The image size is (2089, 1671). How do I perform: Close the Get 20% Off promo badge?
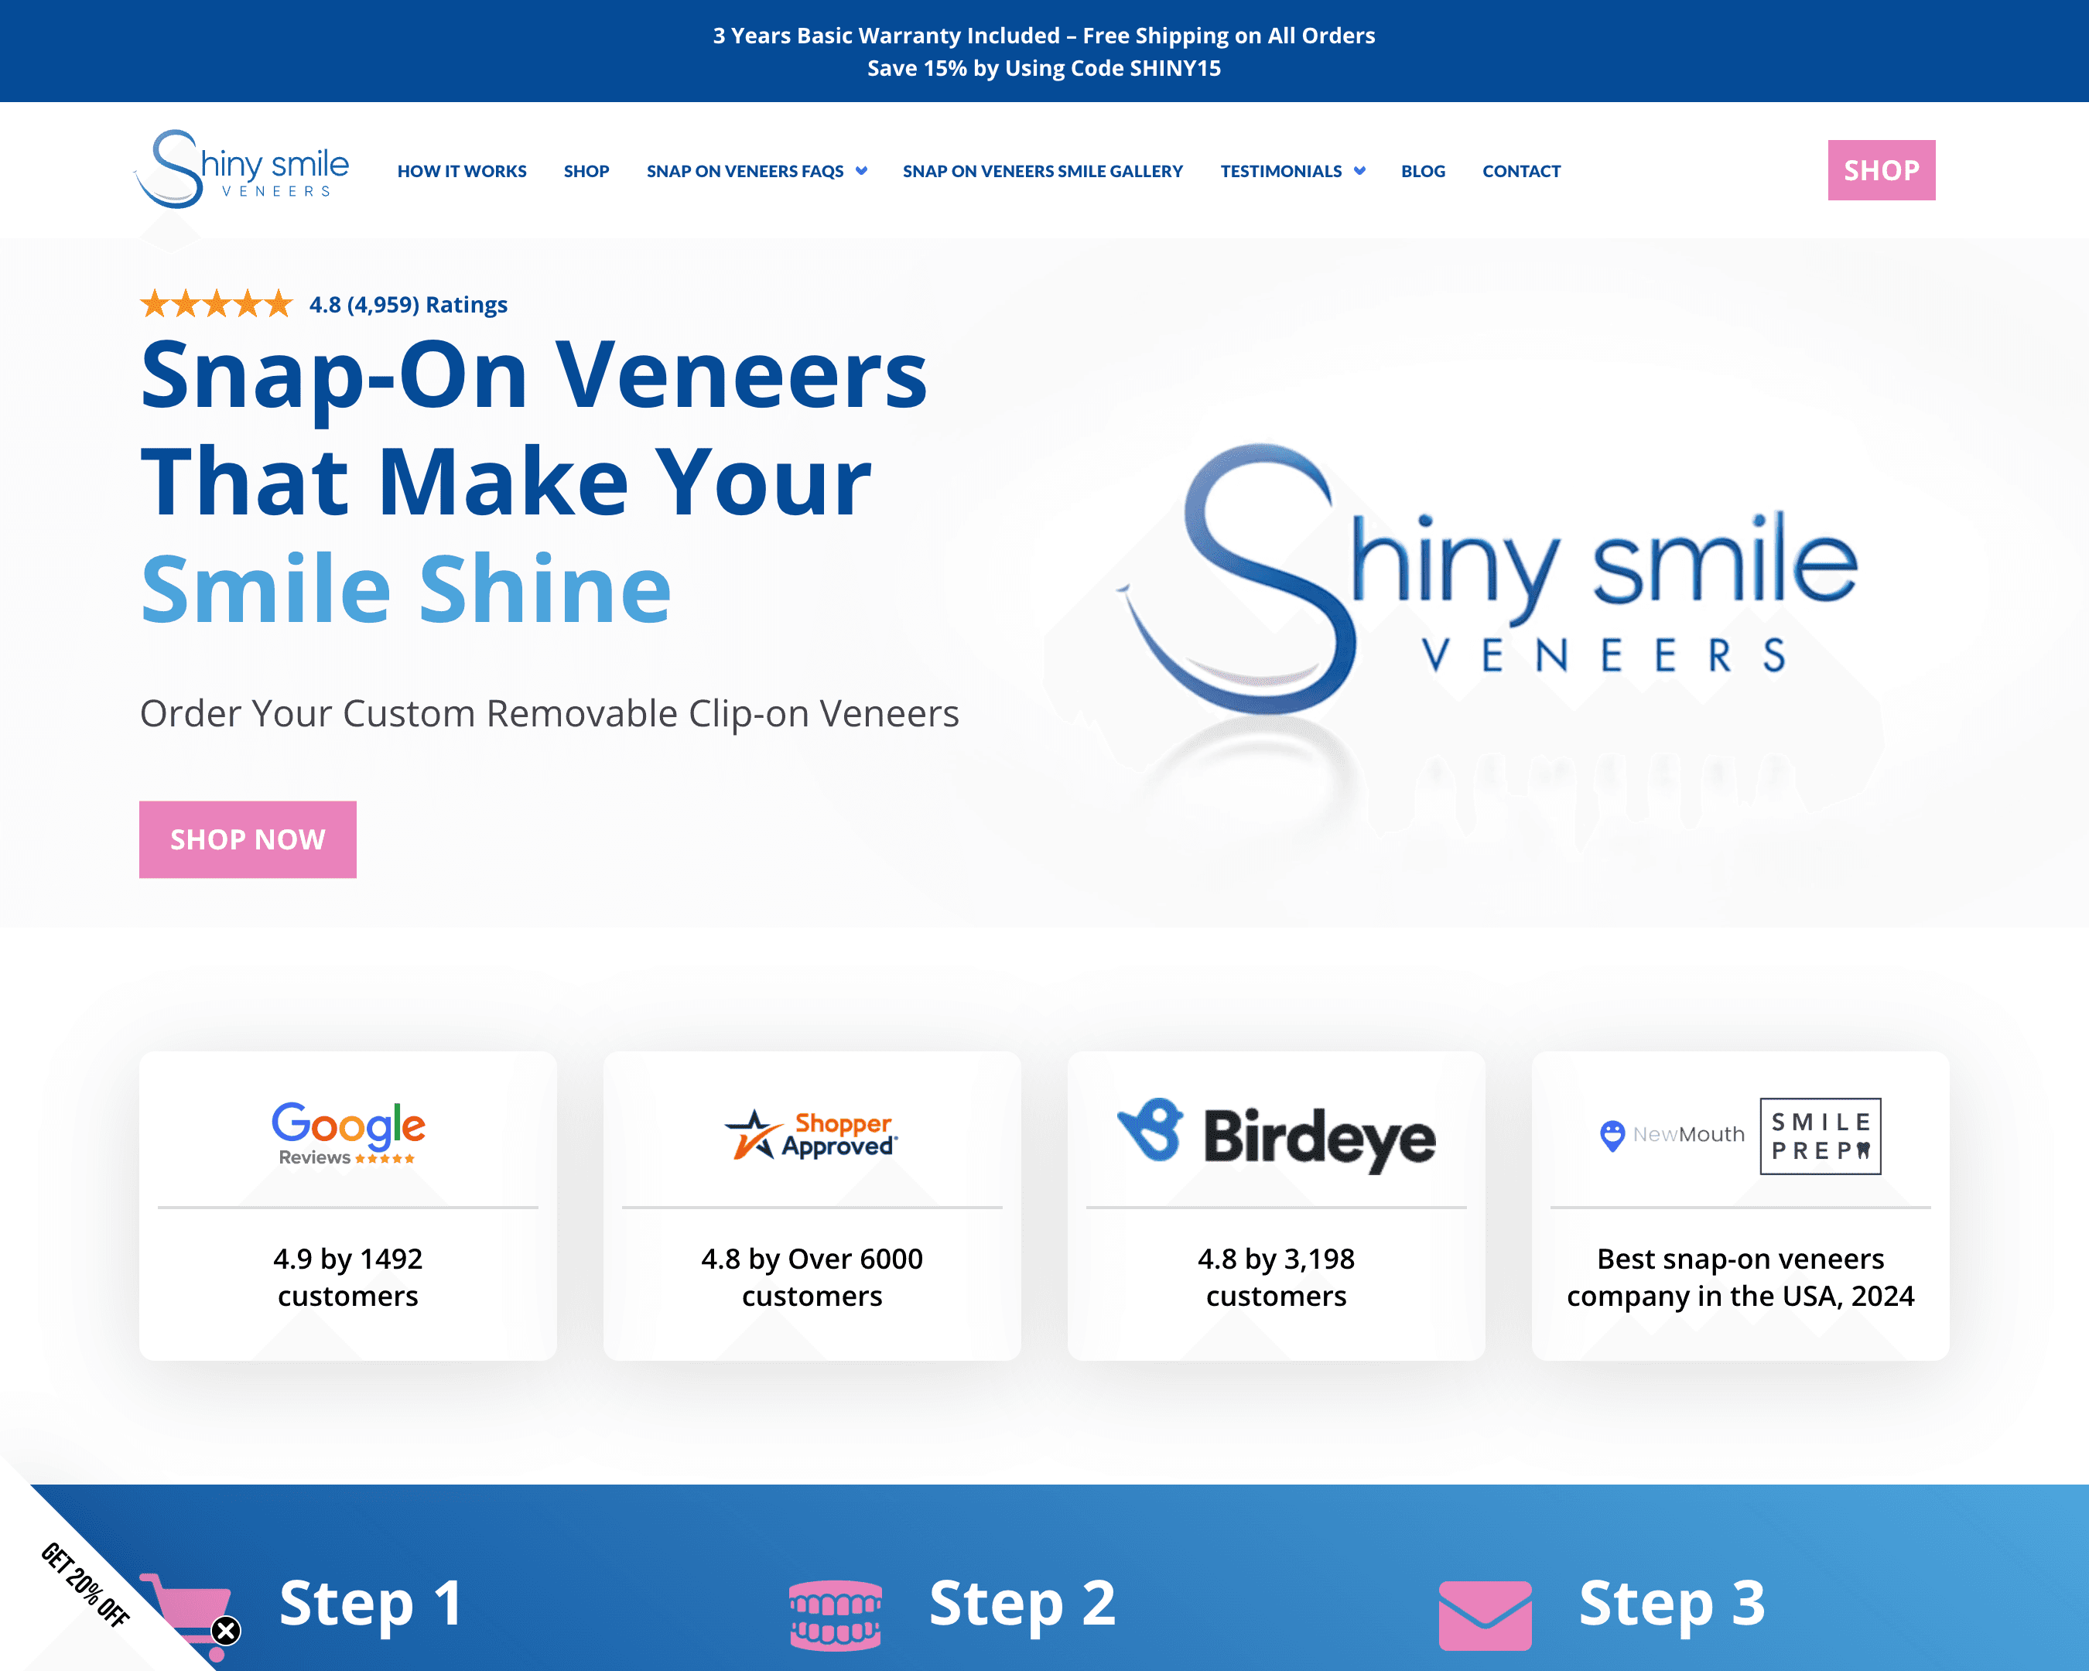pyautogui.click(x=226, y=1632)
